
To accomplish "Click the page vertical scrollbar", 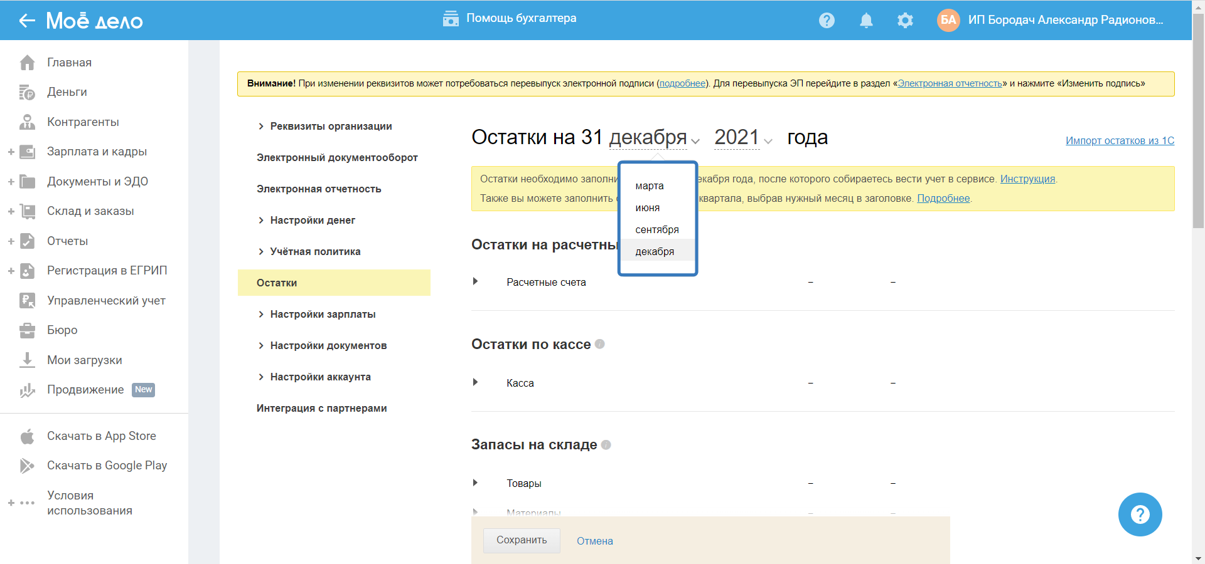I will coord(1198,125).
